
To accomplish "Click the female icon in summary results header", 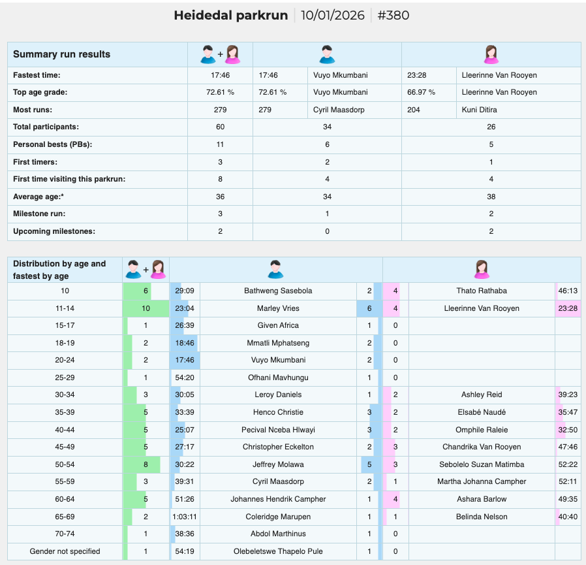I will click(491, 55).
